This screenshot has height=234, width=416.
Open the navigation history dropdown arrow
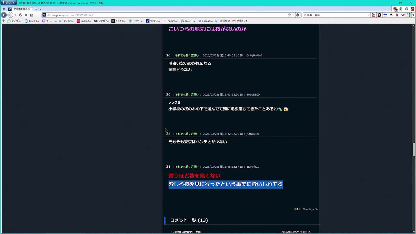[x=15, y=15]
